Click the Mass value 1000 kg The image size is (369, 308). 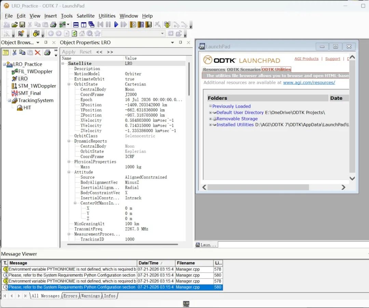click(x=133, y=167)
